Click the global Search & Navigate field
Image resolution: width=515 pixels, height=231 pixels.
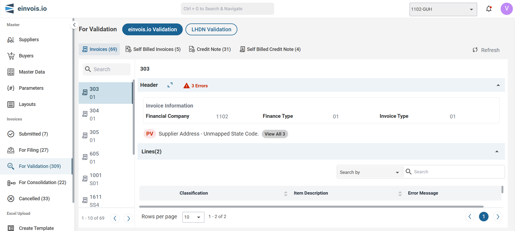click(x=227, y=9)
